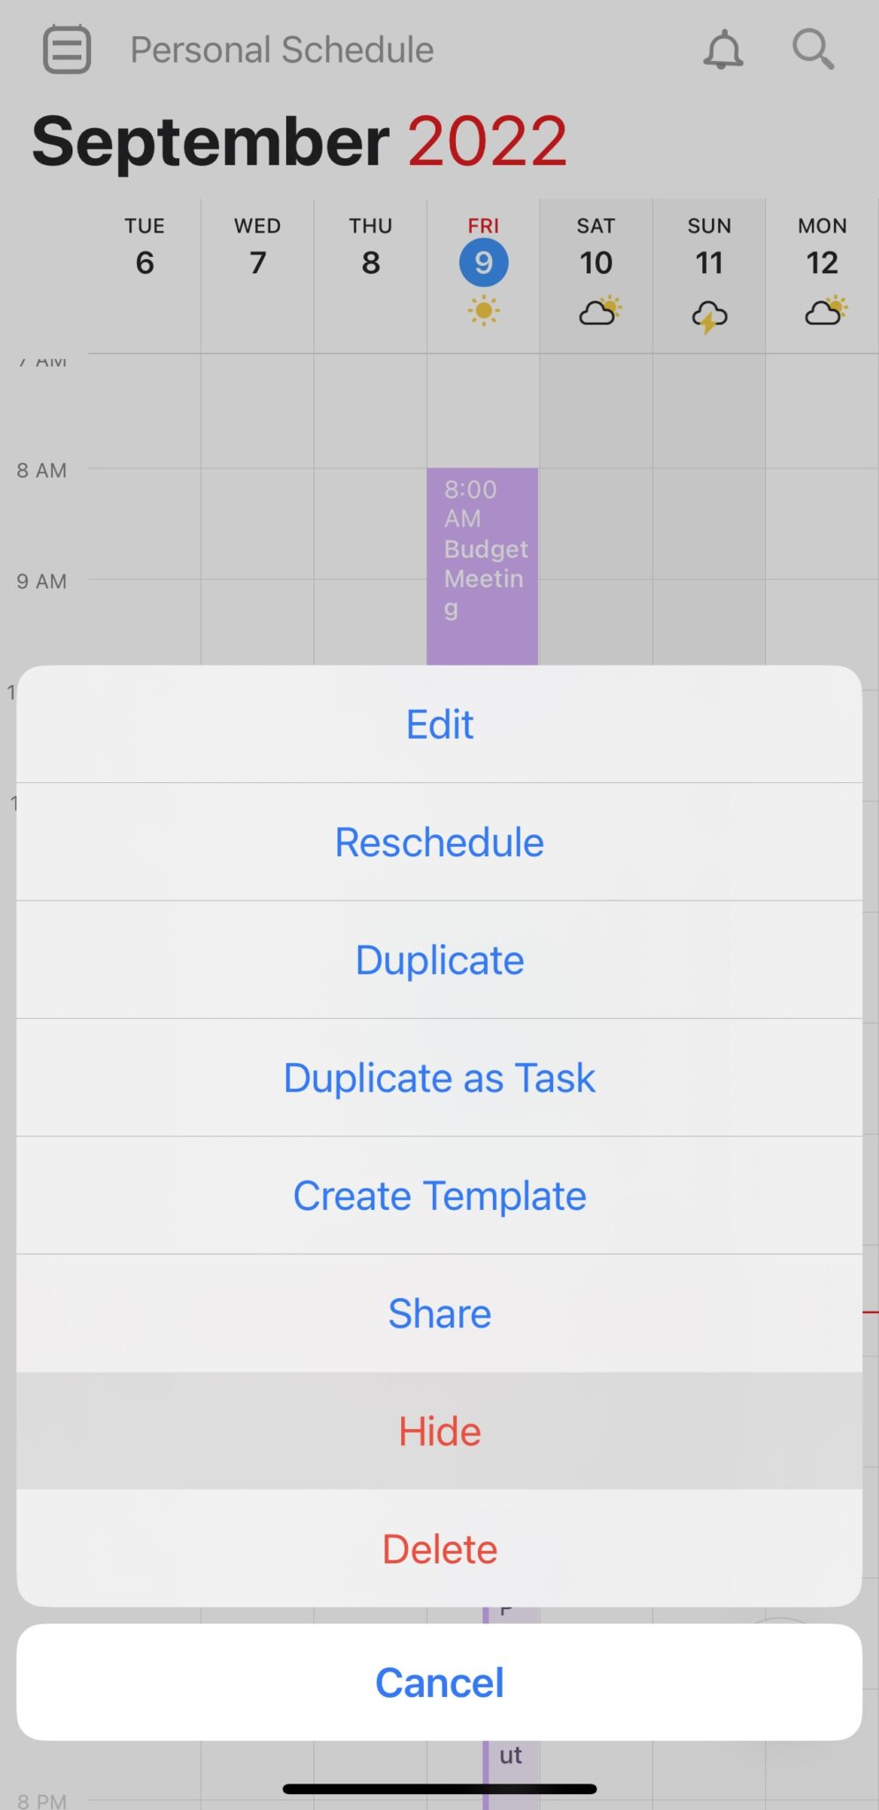This screenshot has width=879, height=1810.
Task: Tap Create Template option
Action: pos(439,1196)
